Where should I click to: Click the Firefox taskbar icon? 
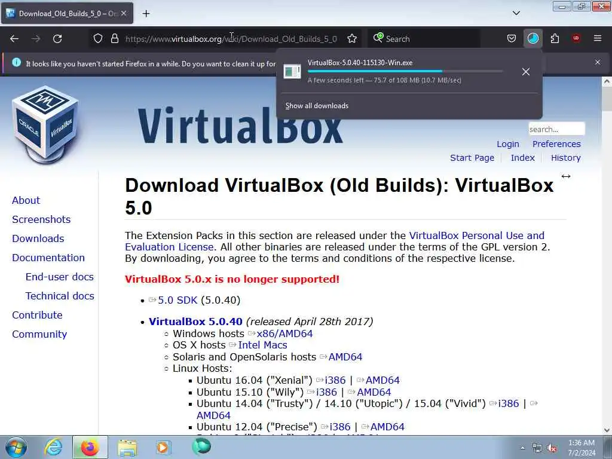point(90,447)
